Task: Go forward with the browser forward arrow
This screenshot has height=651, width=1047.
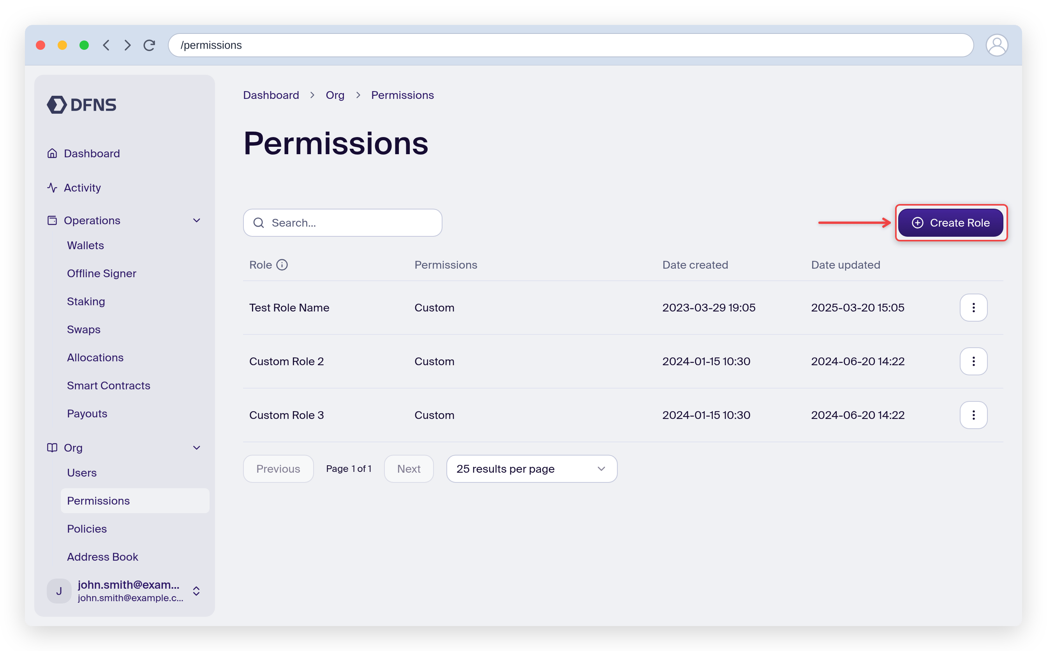Action: click(x=127, y=45)
